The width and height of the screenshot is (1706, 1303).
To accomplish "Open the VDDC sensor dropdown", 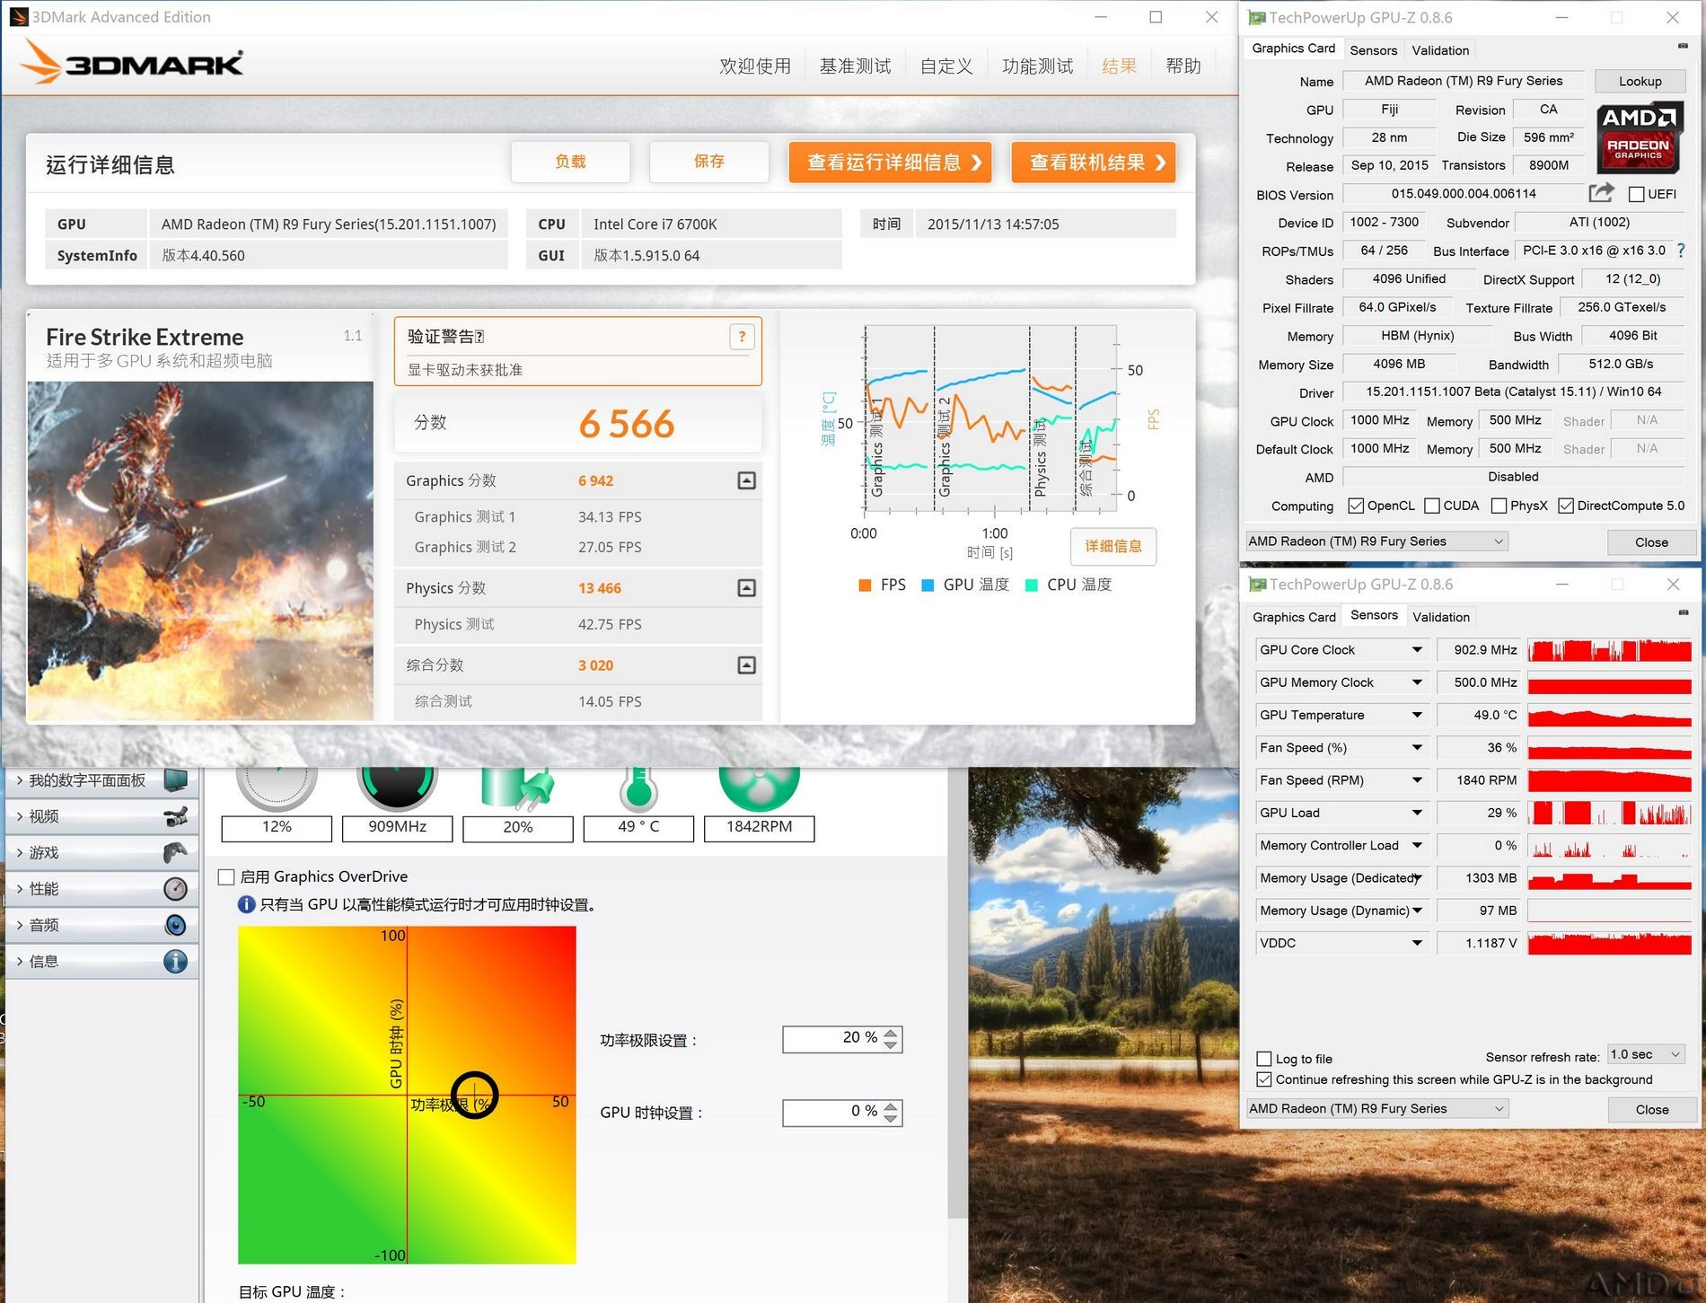I will (x=1417, y=943).
